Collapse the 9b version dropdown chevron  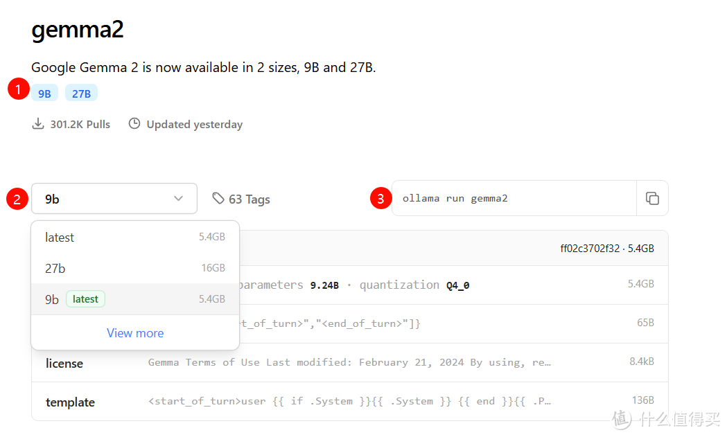179,199
